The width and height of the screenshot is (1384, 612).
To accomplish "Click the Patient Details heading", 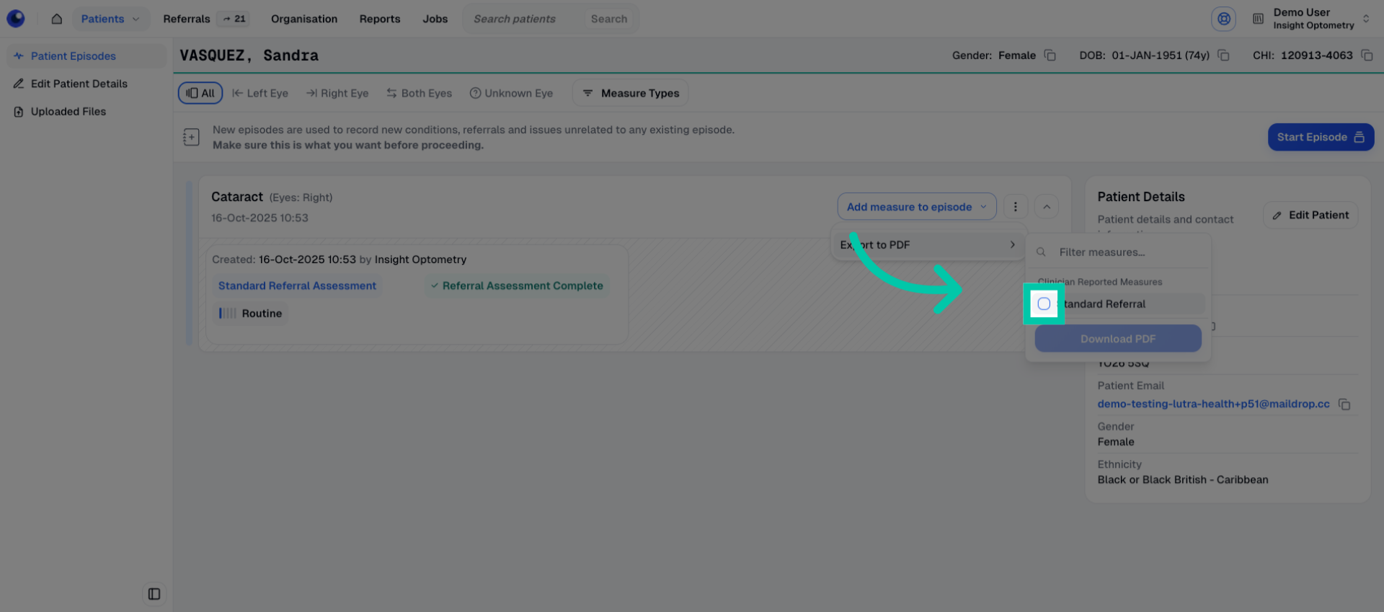I will 1141,197.
